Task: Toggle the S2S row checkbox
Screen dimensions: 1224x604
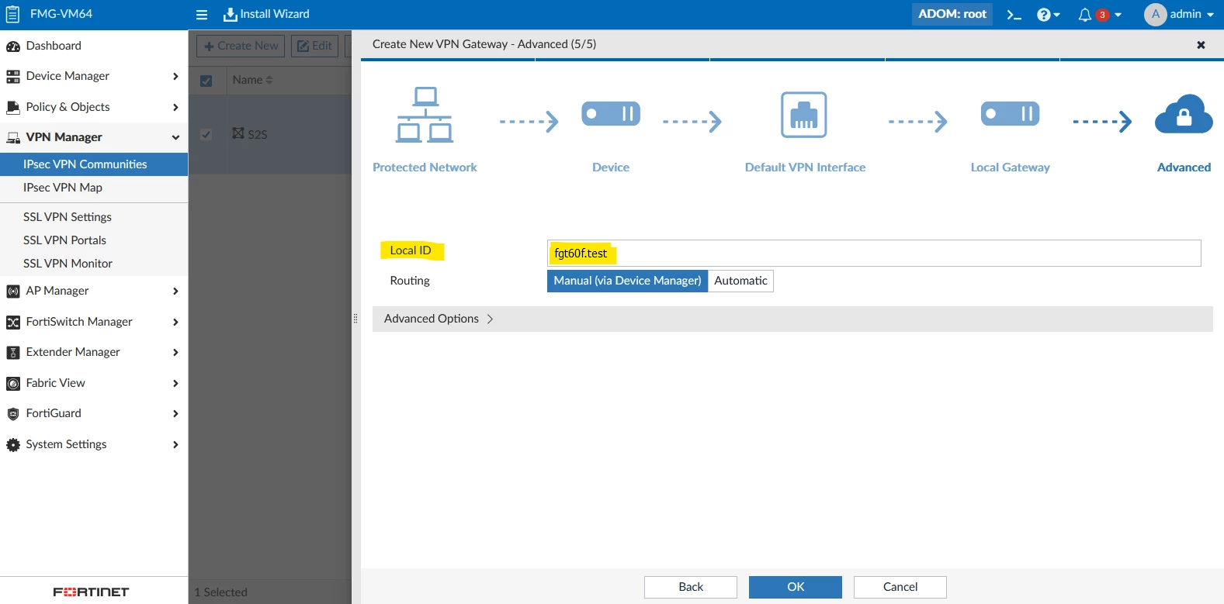Action: [x=206, y=134]
